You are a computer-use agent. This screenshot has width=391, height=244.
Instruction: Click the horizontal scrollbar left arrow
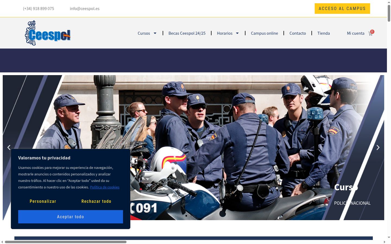click(x=2, y=242)
